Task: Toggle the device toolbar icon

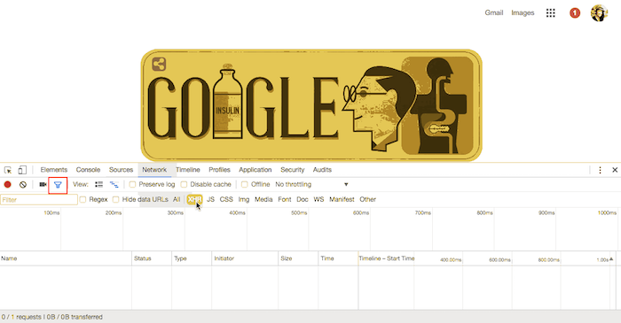Action: point(22,170)
